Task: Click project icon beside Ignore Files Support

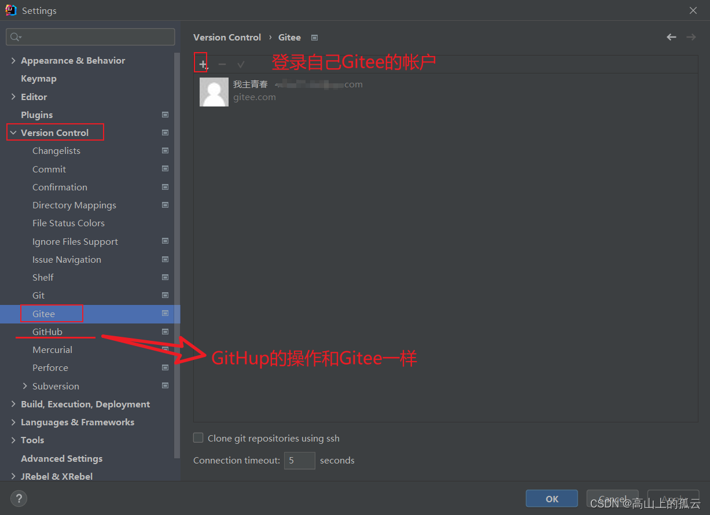Action: [165, 241]
